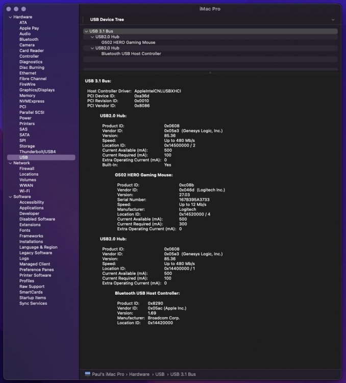Open Volumes under Network
The width and height of the screenshot is (346, 383).
point(28,180)
